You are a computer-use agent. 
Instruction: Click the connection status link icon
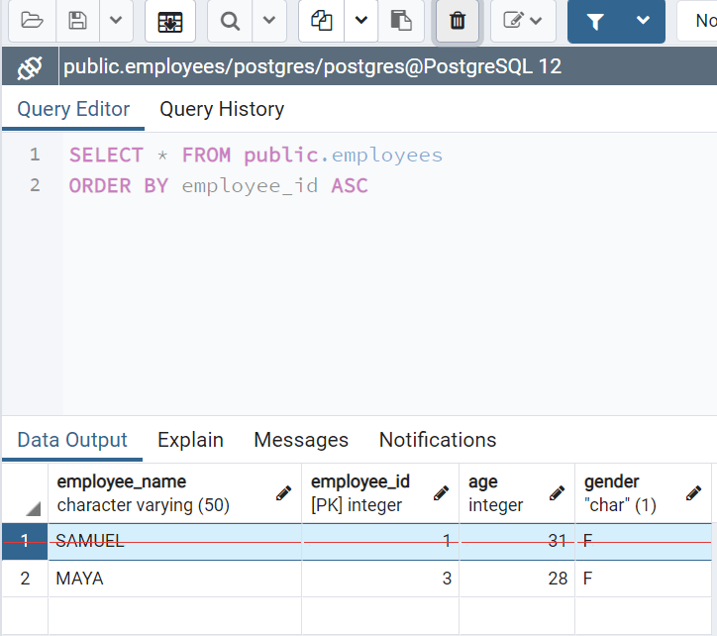(30, 67)
